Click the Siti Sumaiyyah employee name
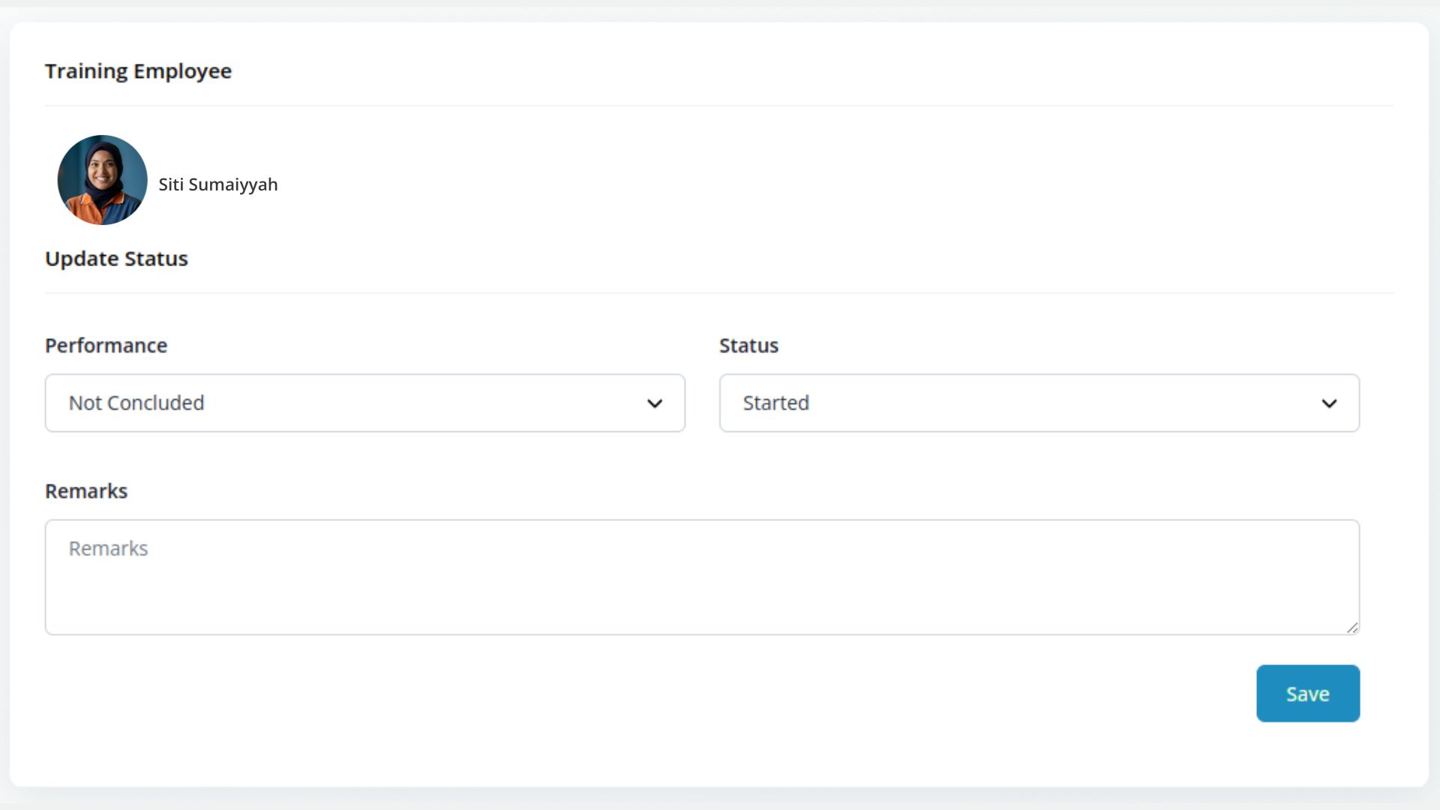This screenshot has width=1440, height=810. click(217, 184)
